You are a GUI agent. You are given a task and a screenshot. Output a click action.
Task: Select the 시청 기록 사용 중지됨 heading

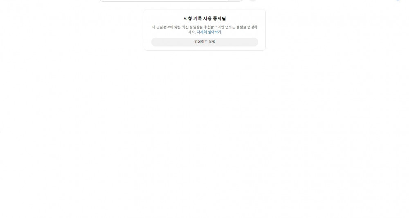tap(204, 18)
